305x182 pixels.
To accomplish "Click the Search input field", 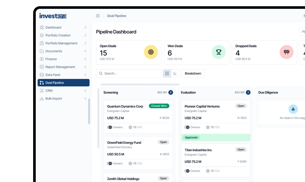I will [129, 73].
